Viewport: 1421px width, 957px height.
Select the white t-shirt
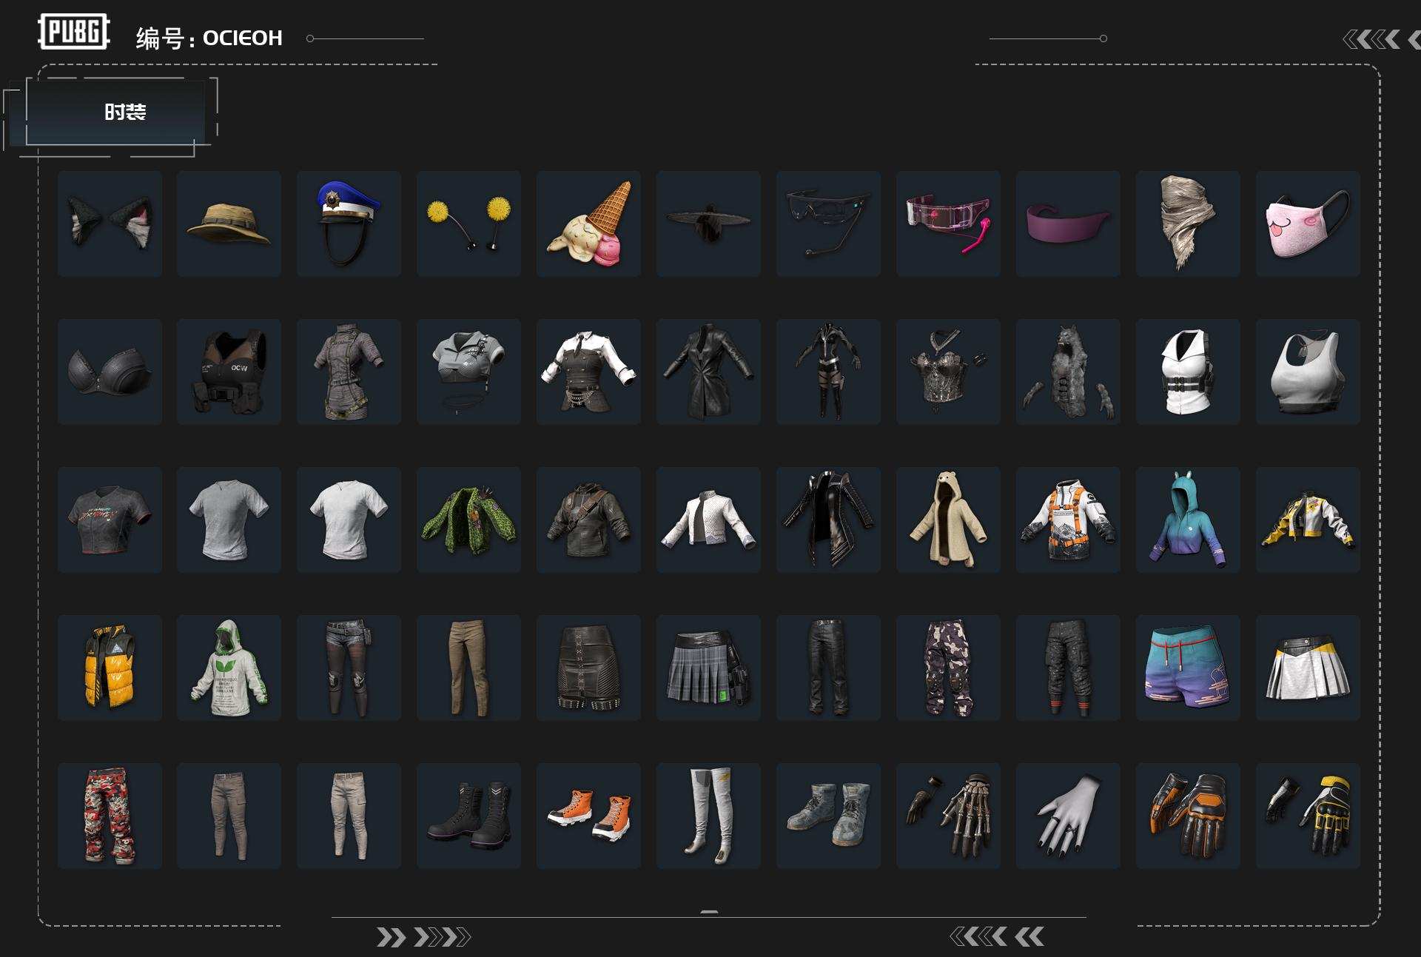349,520
